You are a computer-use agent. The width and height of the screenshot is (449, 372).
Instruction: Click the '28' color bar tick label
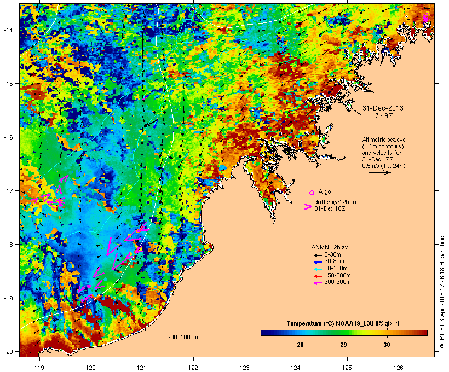[x=300, y=345]
